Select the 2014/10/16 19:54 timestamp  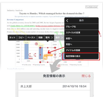tap(74, 86)
